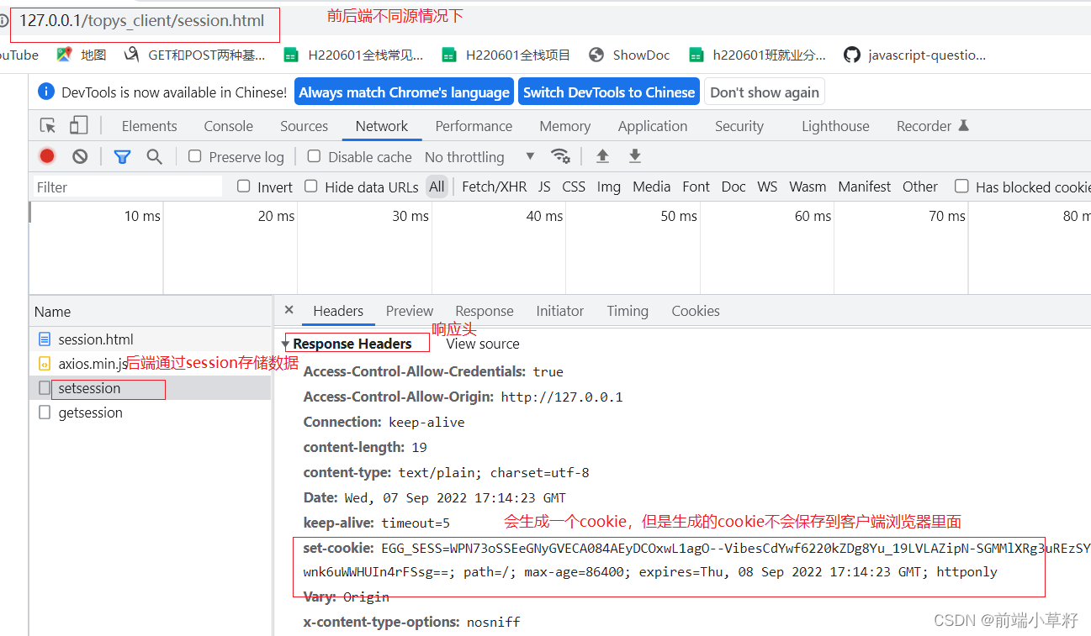Screen dimensions: 1091x636
Task: Click the network Filter input field
Action: click(128, 187)
